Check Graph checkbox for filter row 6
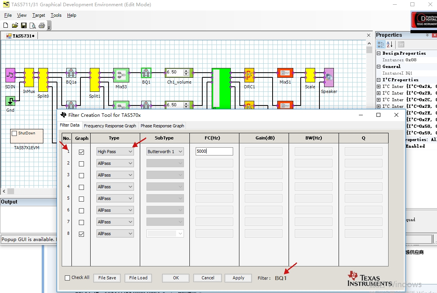The height and width of the screenshot is (293, 437). (x=81, y=211)
